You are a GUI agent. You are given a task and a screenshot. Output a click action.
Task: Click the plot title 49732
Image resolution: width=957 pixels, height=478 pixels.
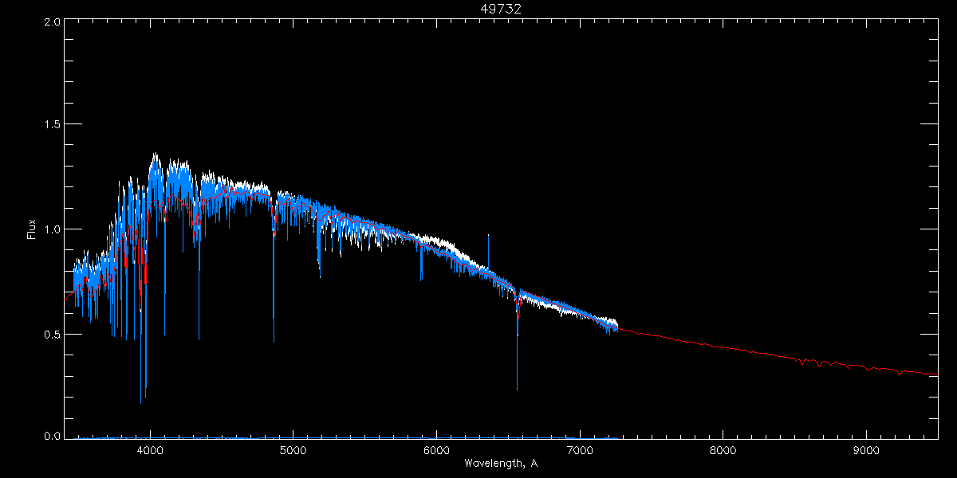coord(501,9)
